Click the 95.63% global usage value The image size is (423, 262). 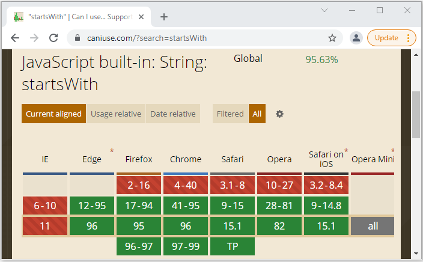coord(321,59)
